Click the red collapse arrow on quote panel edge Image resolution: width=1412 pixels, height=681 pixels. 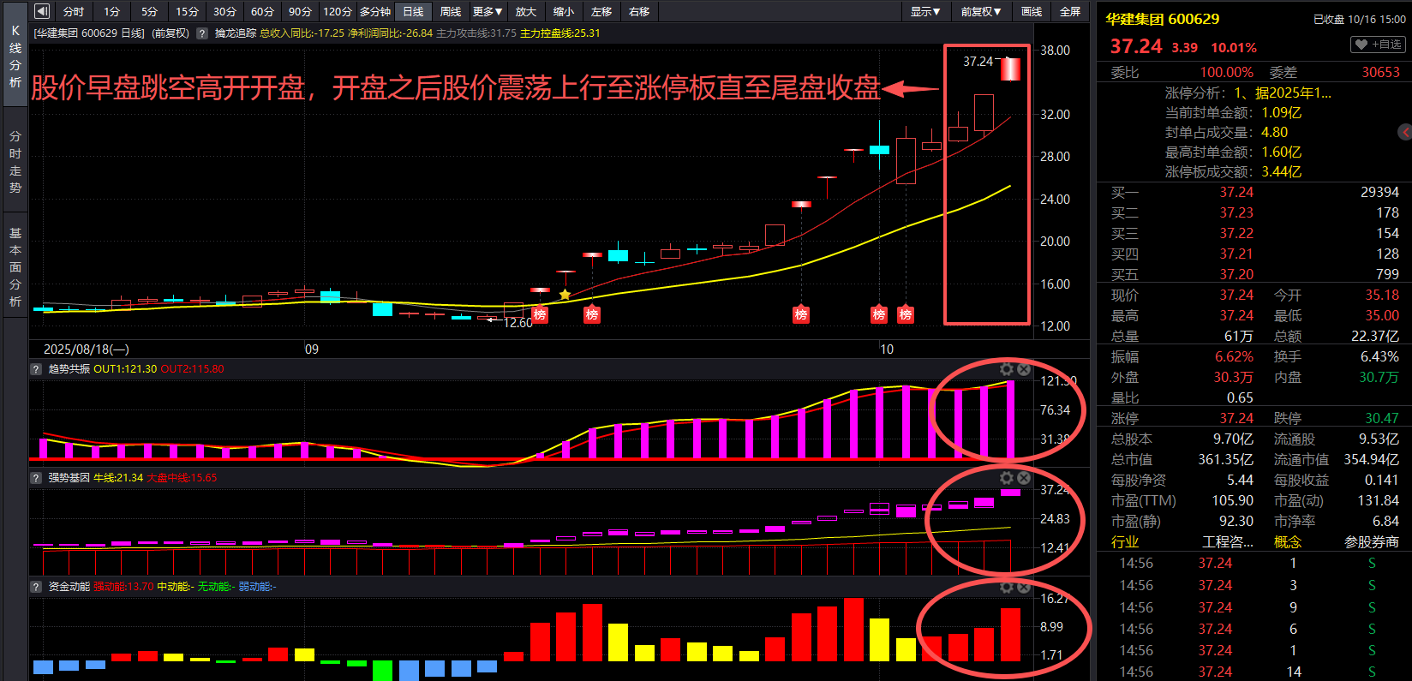pyautogui.click(x=1405, y=132)
